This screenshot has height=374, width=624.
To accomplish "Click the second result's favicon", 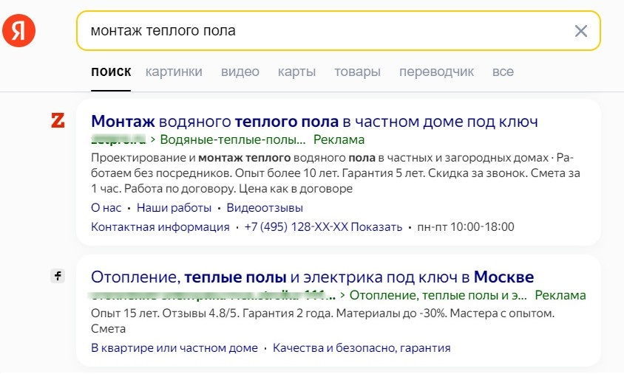I will pyautogui.click(x=58, y=276).
